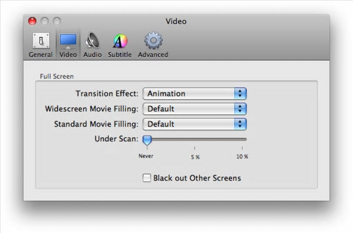Open the Subtitle colorful letter icon

coord(120,41)
